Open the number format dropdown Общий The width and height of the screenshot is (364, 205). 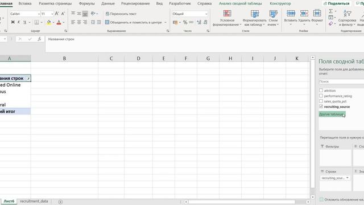(x=206, y=14)
